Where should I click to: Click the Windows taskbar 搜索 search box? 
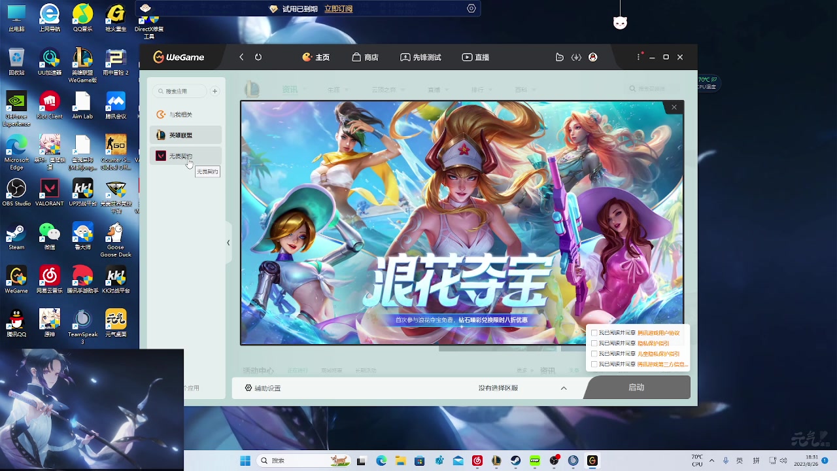click(302, 461)
